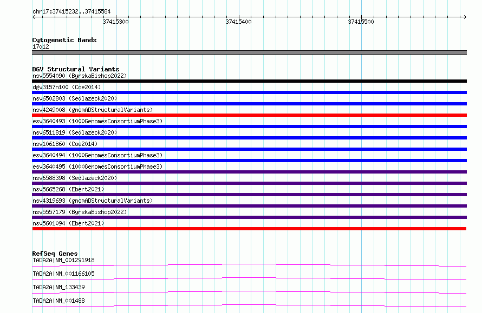482x313 pixels.
Task: Click the purple bar for esv3640495
Action: pyautogui.click(x=249, y=172)
